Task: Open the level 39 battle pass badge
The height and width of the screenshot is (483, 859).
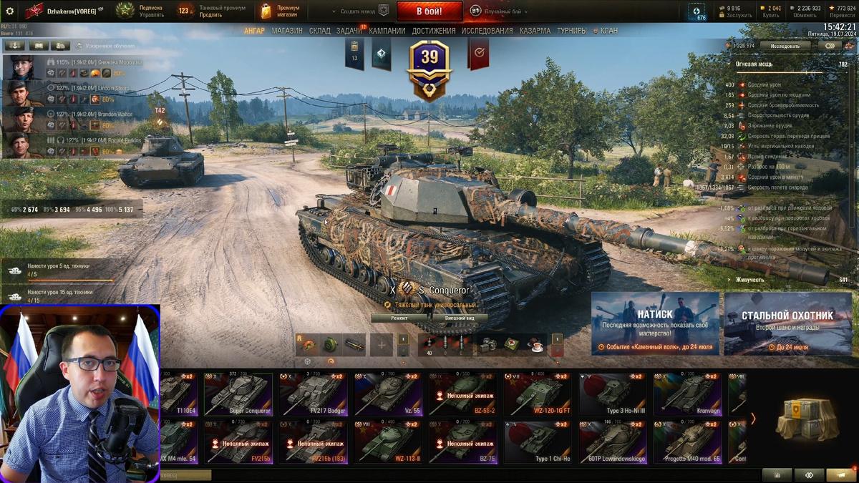Action: point(429,67)
